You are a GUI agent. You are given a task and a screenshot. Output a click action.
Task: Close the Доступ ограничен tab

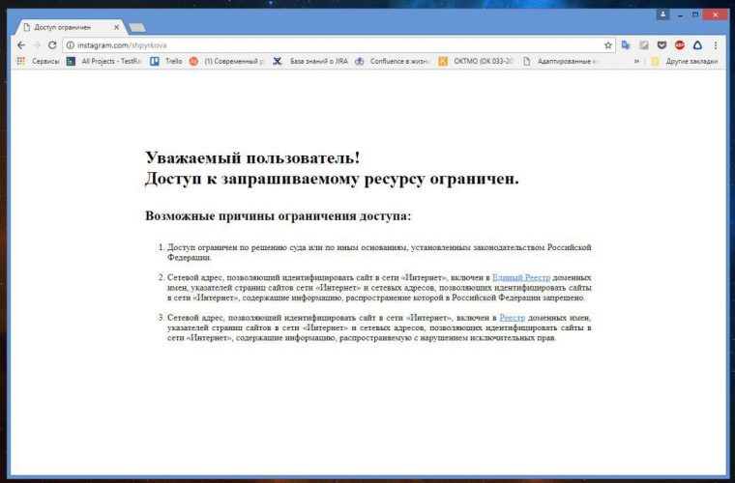(x=117, y=28)
